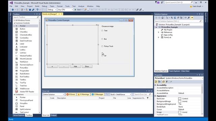Screen dimensions: 216x121
Task: Open the PictureBox1 object selector dropdown
Action: click(202, 78)
